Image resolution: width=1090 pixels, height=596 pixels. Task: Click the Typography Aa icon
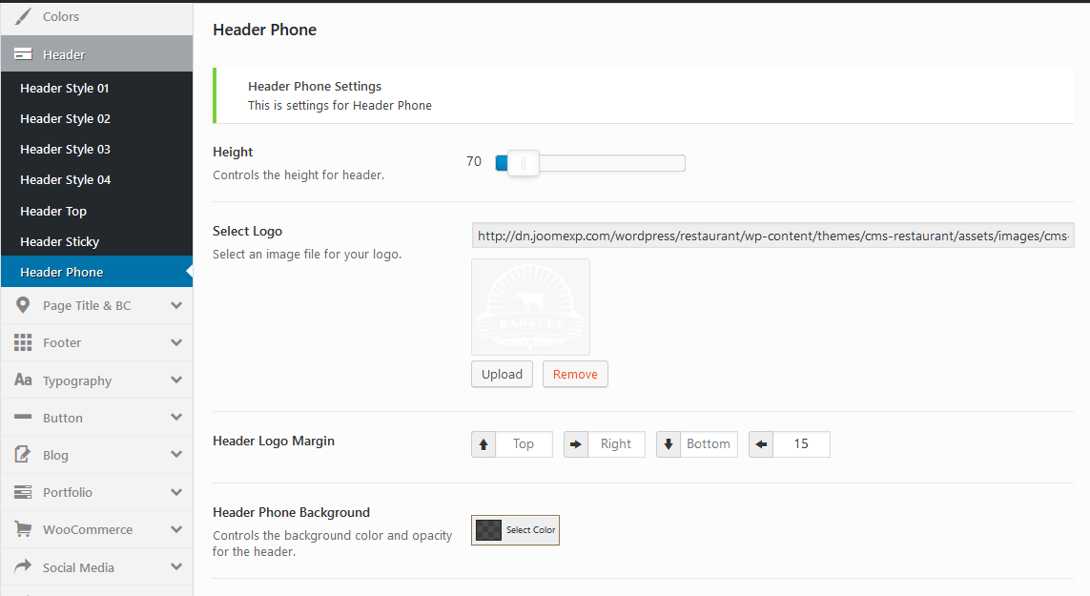point(23,380)
